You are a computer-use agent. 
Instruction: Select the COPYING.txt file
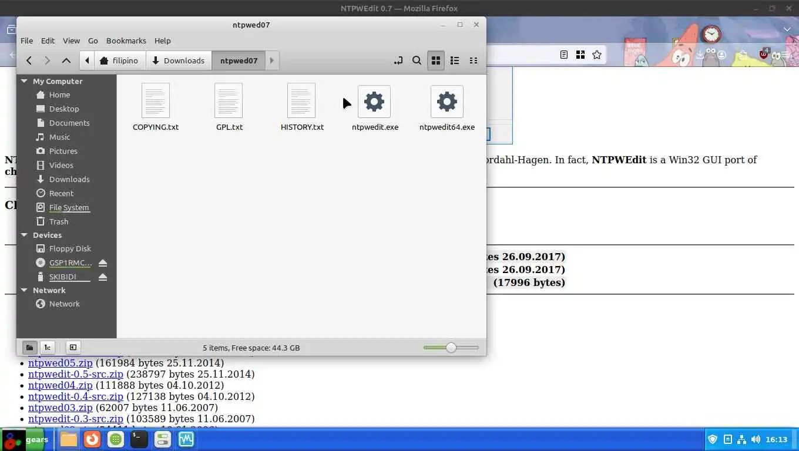click(156, 107)
